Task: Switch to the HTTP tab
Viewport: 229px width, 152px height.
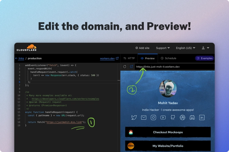Action: [x=129, y=58]
